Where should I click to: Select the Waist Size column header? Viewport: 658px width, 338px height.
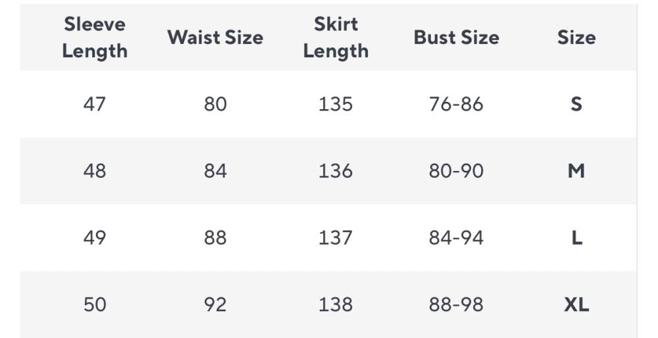click(215, 37)
